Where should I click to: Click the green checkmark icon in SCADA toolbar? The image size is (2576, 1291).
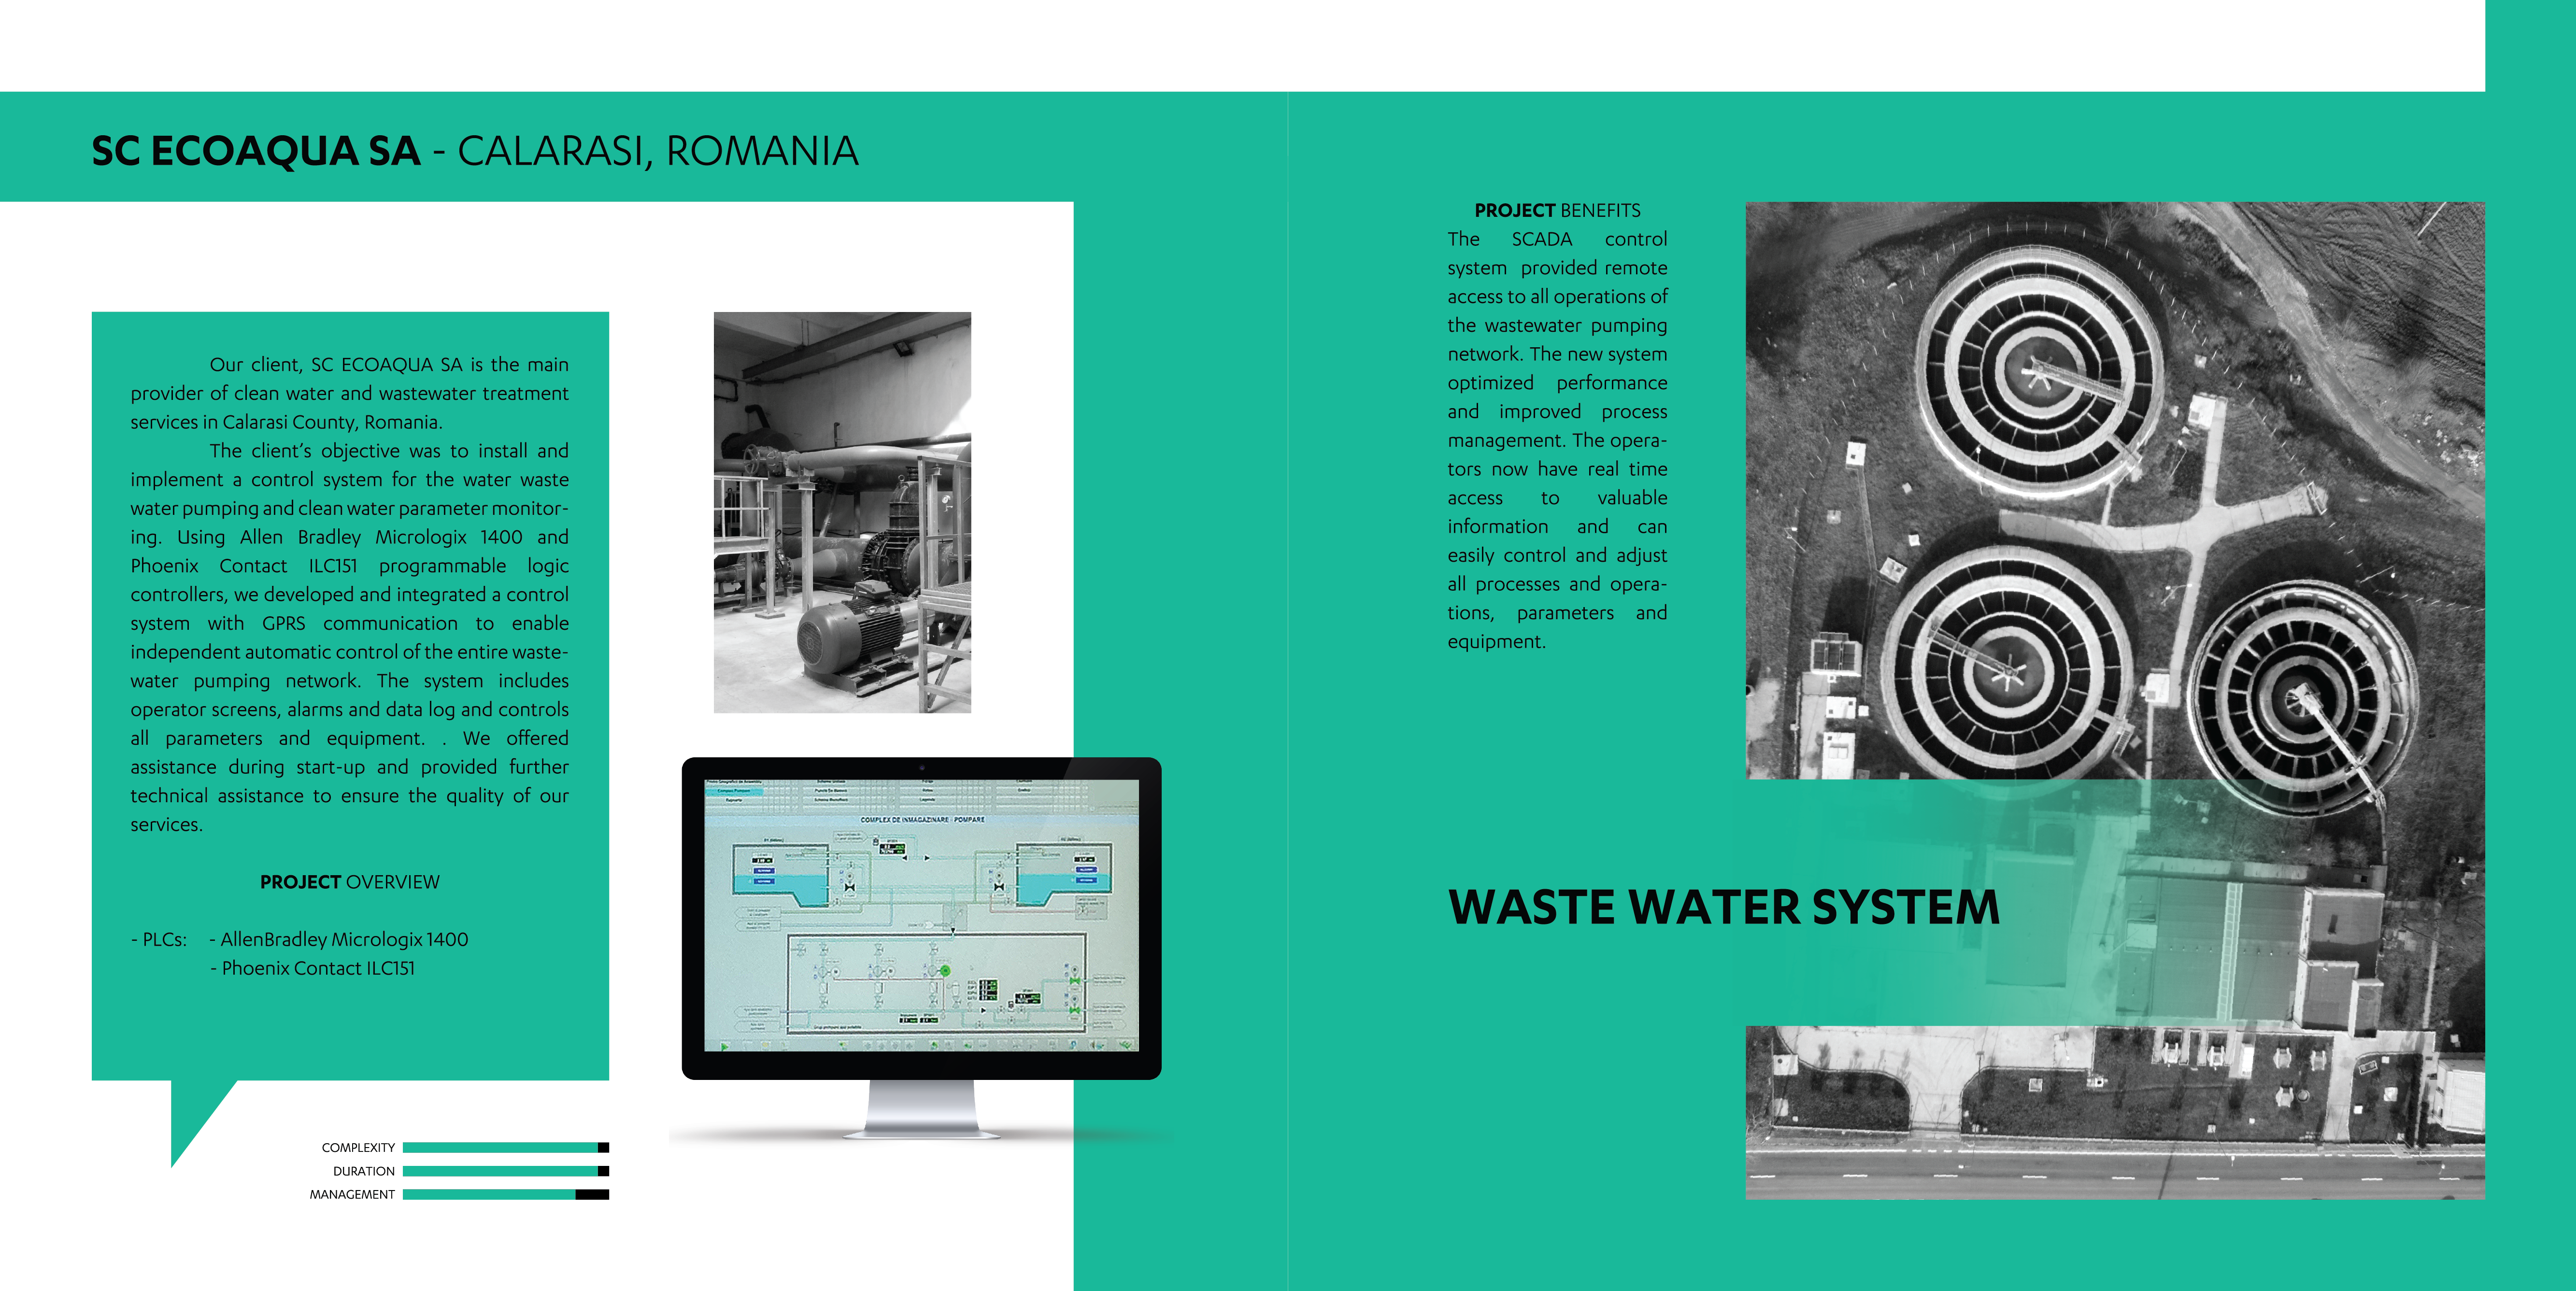point(1126,1045)
